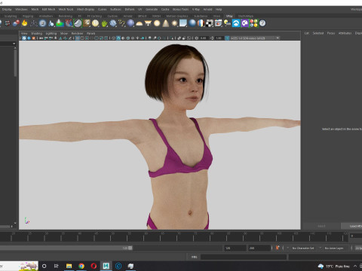Viewport: 362px width, 271px height.
Task: Click the time slider frame ruler
Action: click(173, 236)
